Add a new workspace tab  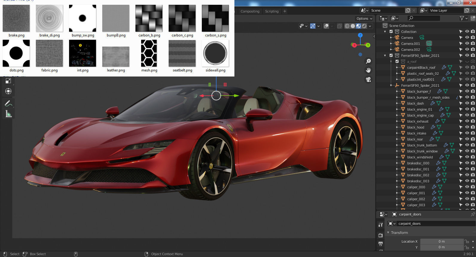point(285,11)
